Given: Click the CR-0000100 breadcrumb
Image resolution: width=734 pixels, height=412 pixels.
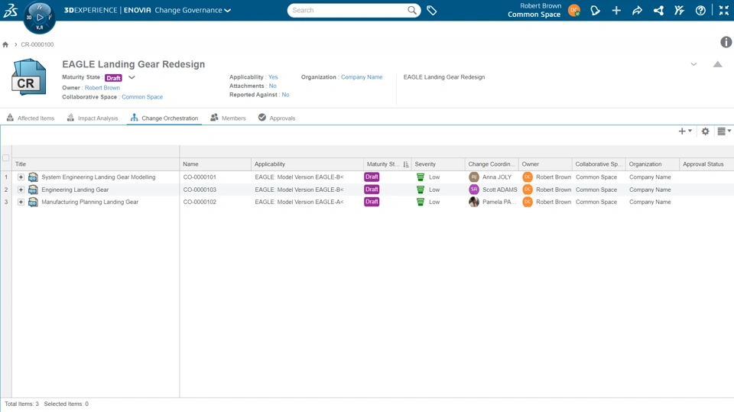Looking at the screenshot, I should pyautogui.click(x=37, y=44).
